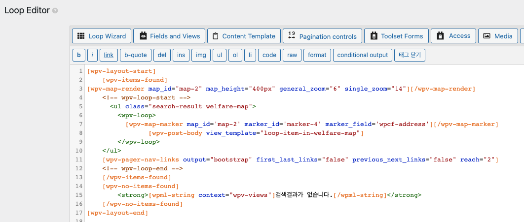
Task: Click the raw quicktag button
Action: pyautogui.click(x=292, y=55)
